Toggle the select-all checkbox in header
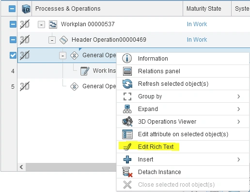Screen dimensions: 250x192 coord(12,9)
